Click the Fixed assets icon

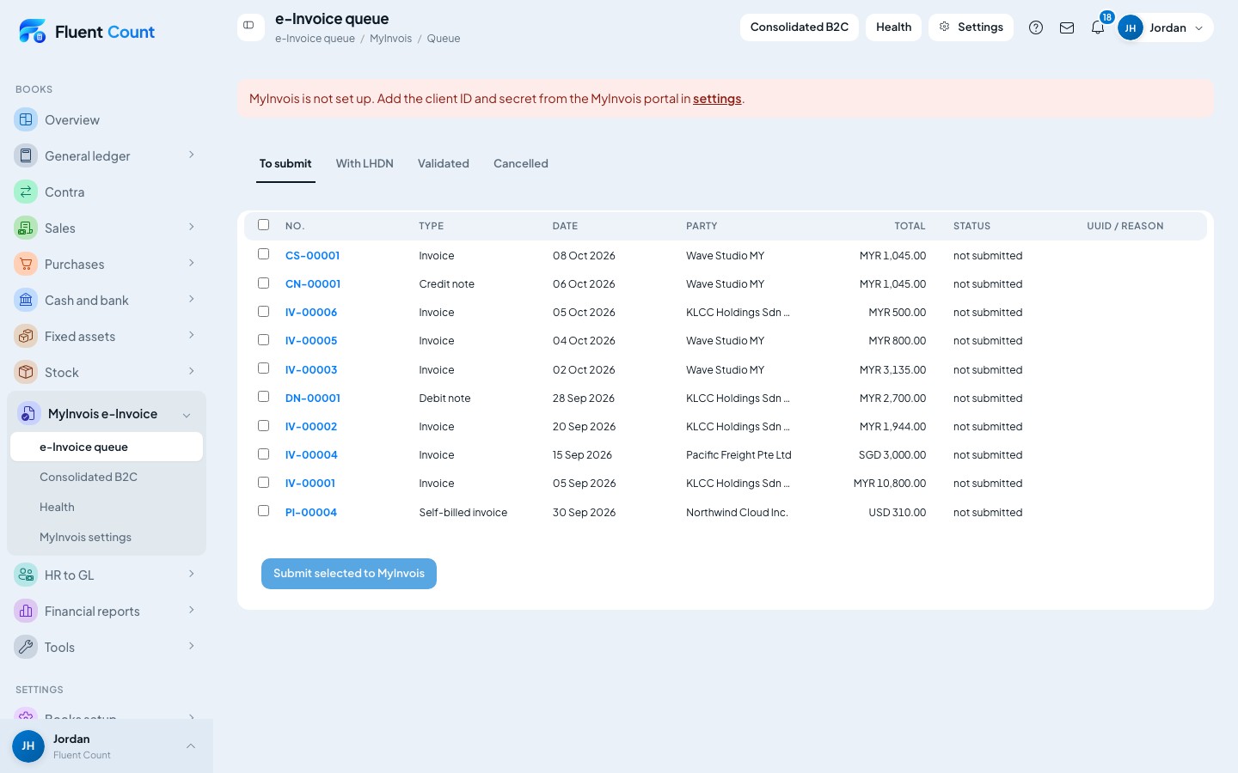26,336
